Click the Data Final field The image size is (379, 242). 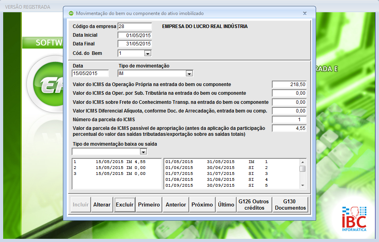coord(135,44)
